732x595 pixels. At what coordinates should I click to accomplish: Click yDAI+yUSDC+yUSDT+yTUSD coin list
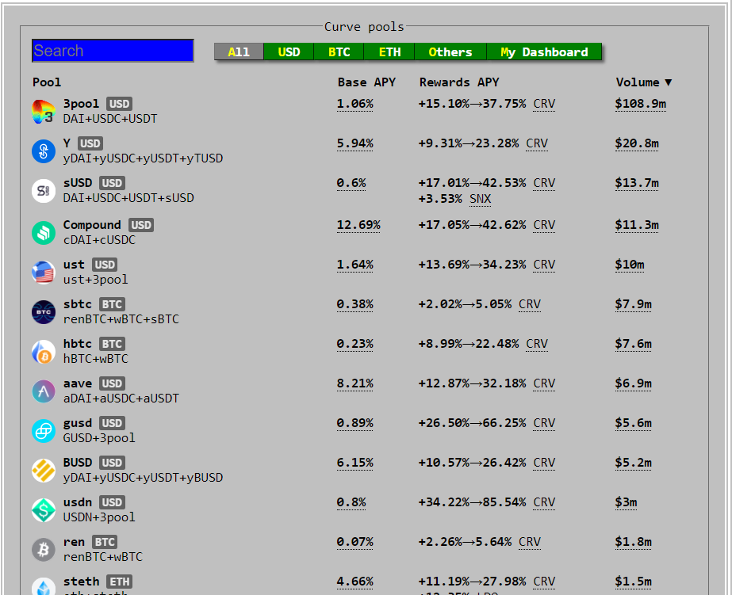coord(143,158)
